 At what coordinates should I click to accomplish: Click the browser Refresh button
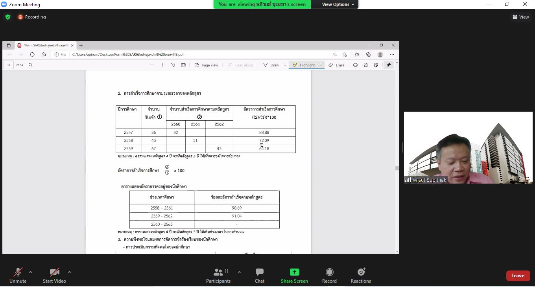point(32,54)
